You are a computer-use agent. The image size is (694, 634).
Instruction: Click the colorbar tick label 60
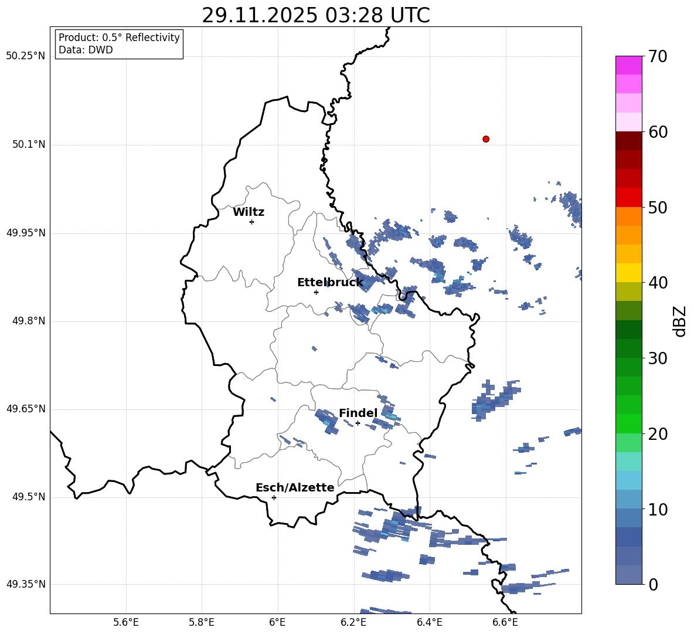[x=658, y=132]
